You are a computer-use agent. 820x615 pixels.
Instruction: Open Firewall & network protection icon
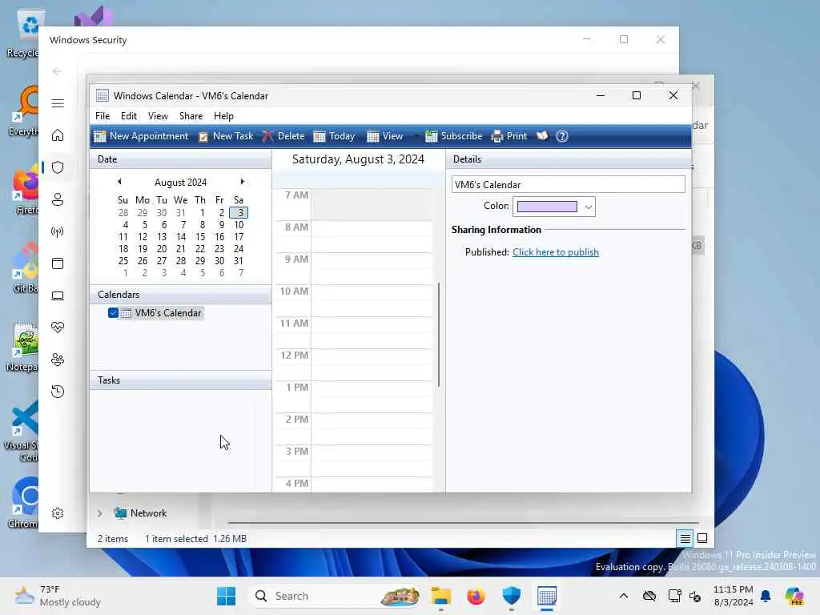(58, 231)
